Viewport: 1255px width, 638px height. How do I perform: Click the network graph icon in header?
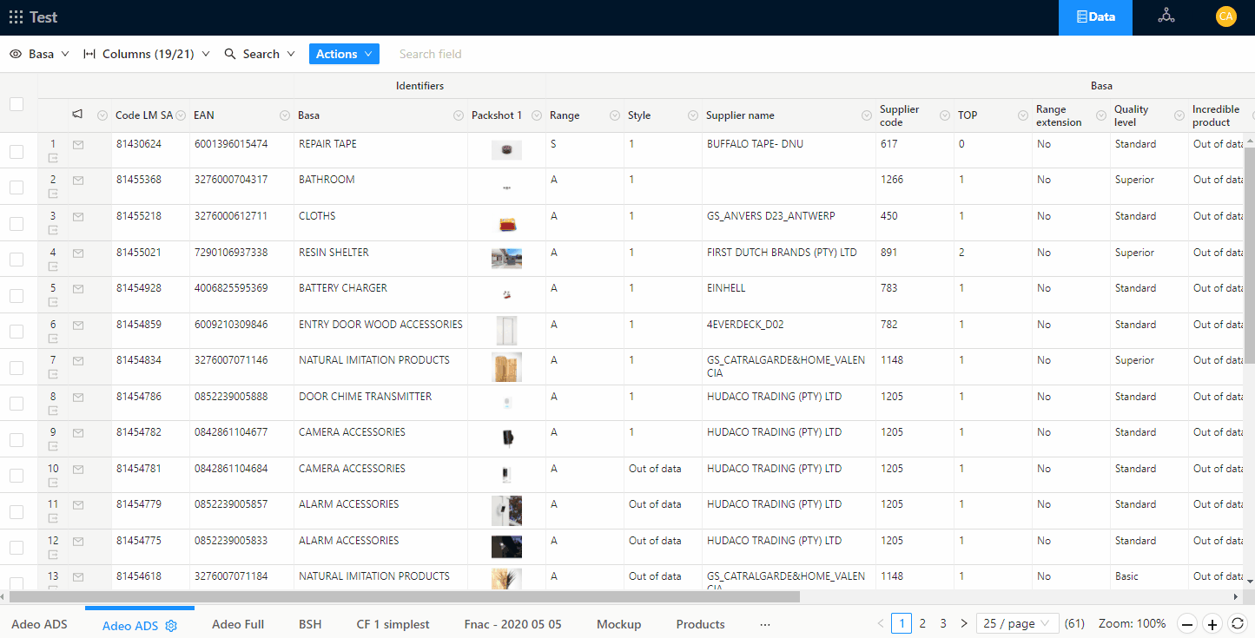tap(1166, 16)
